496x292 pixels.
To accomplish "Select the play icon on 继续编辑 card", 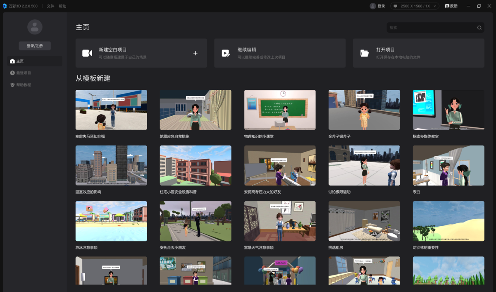I will (x=225, y=53).
